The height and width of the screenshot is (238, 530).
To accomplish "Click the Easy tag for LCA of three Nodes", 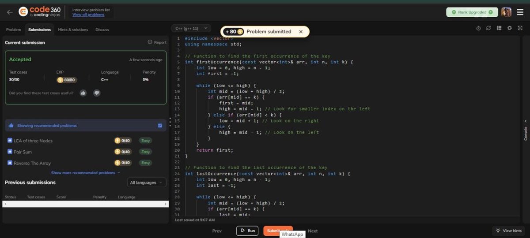I will point(146,141).
